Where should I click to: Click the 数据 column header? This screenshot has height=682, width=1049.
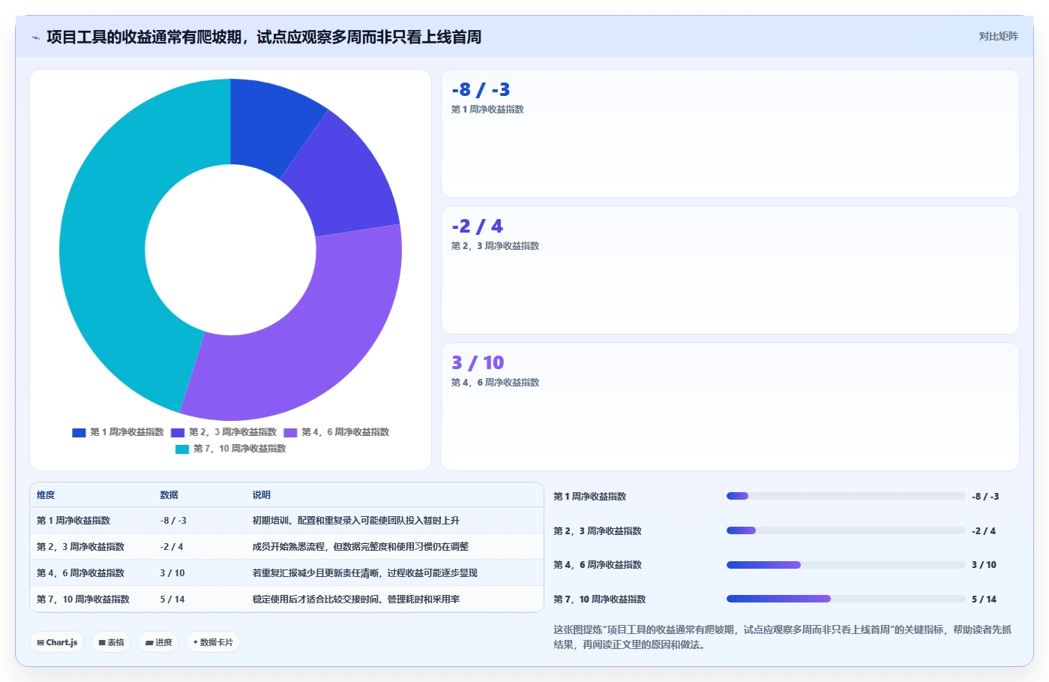pos(169,495)
